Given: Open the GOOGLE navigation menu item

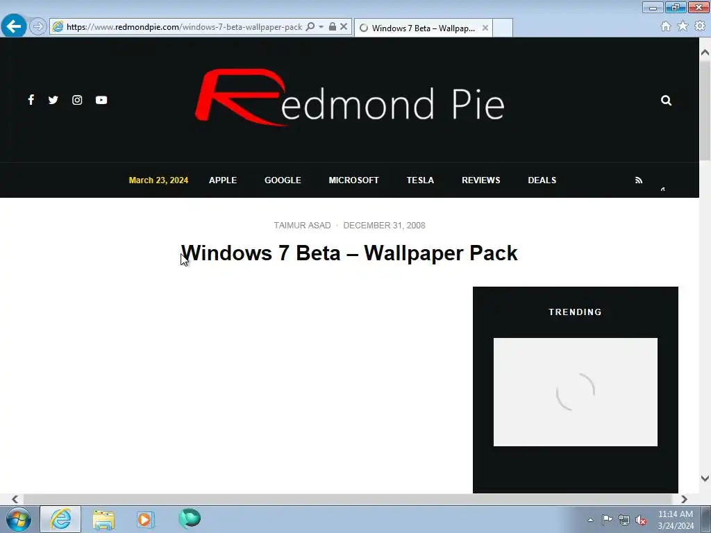Looking at the screenshot, I should point(283,180).
